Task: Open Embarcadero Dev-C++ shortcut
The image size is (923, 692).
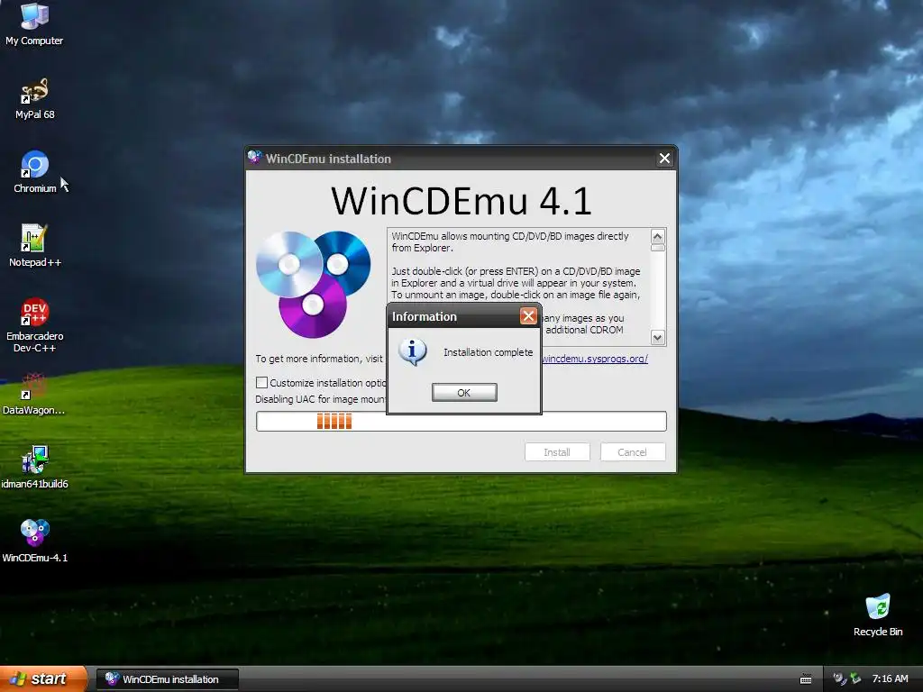Action: pos(34,324)
